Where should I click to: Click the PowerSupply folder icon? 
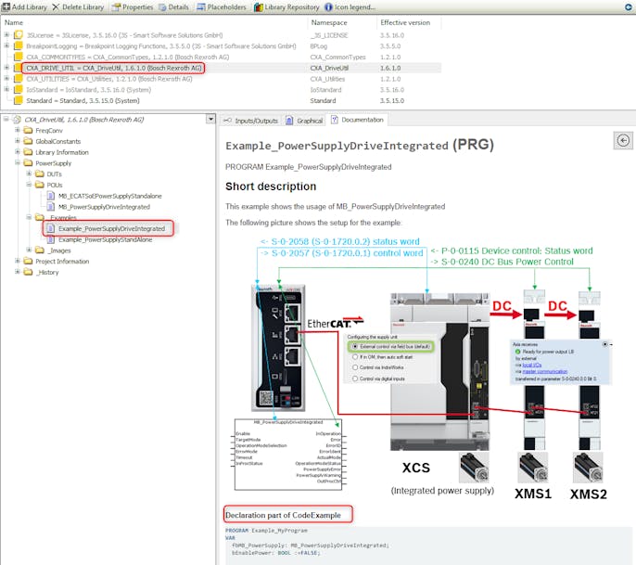pyautogui.click(x=28, y=163)
